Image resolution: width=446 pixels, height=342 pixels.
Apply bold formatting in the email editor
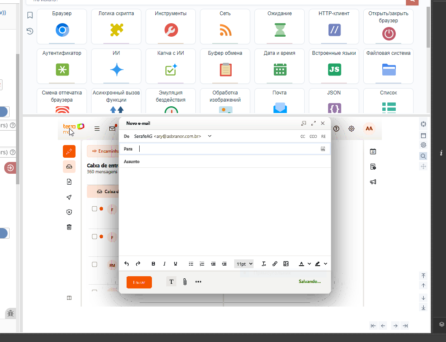pyautogui.click(x=153, y=264)
